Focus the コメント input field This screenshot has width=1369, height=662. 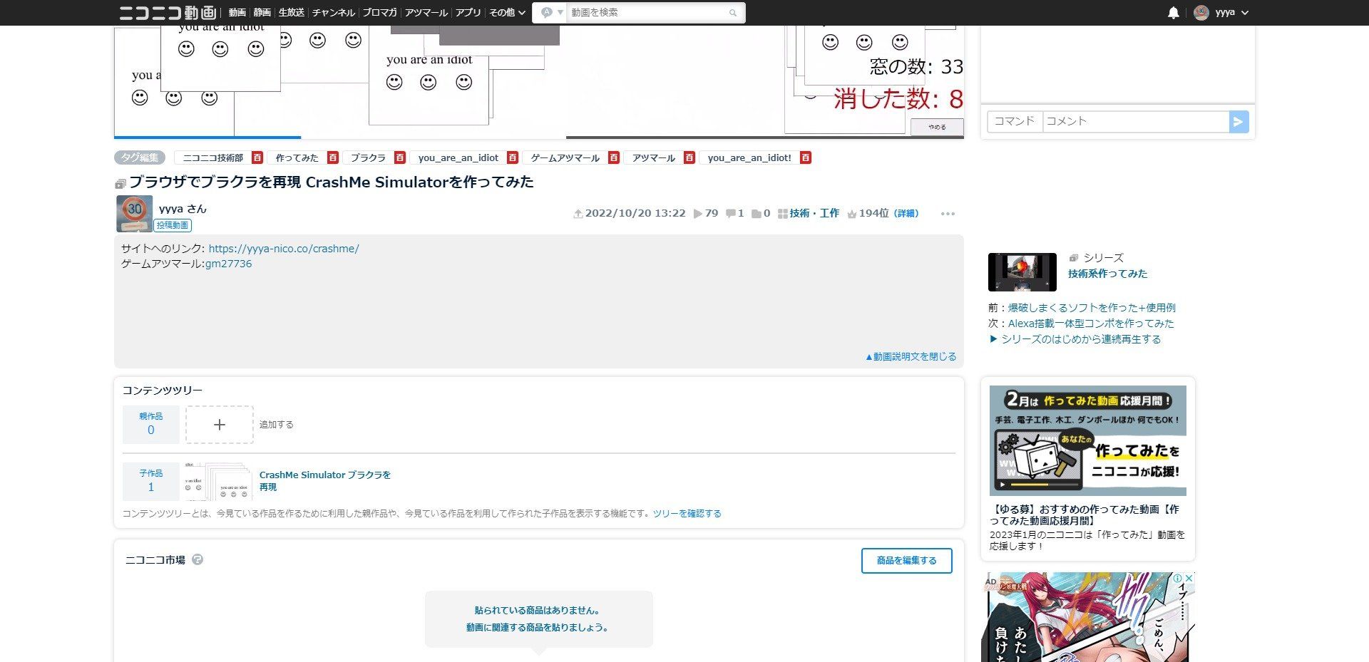click(x=1136, y=121)
